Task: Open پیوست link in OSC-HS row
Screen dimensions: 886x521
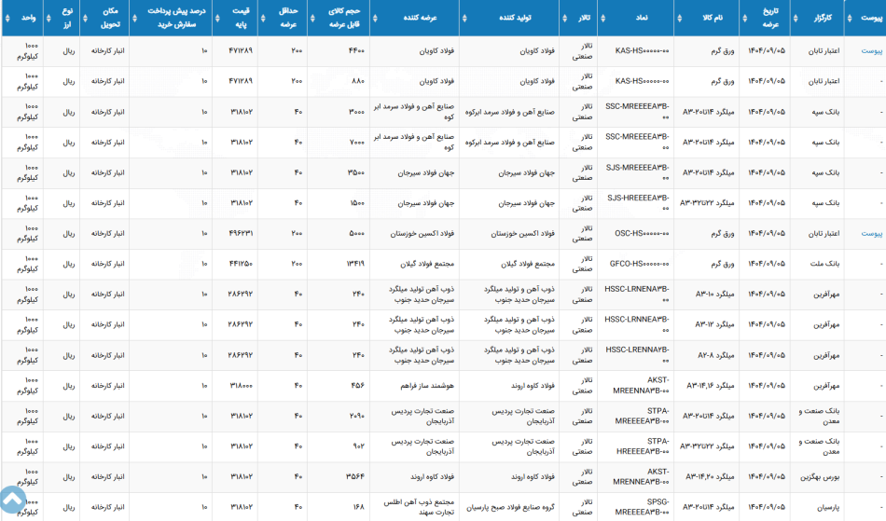Action: coord(871,234)
